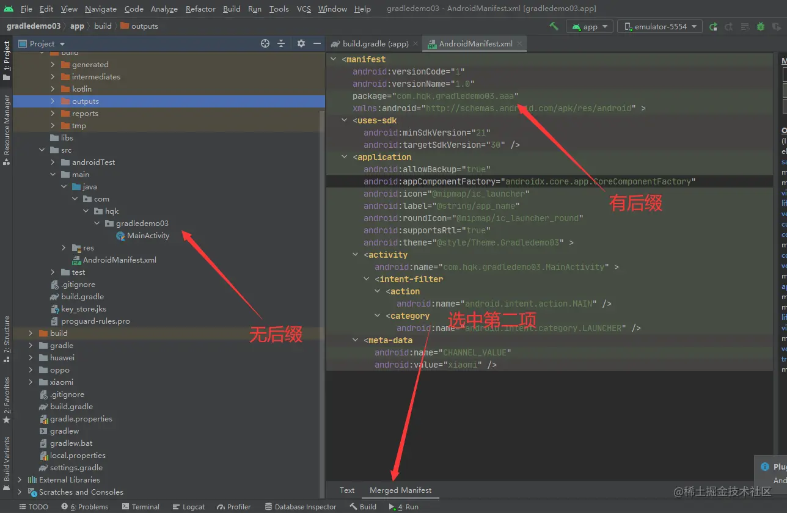
Task: Switch to the Merged Manifest tab
Action: pyautogui.click(x=400, y=490)
